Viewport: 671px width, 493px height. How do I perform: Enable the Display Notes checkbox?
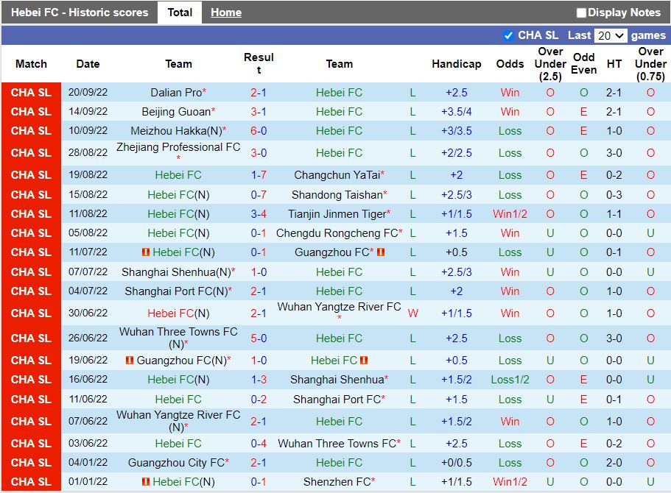click(x=581, y=12)
